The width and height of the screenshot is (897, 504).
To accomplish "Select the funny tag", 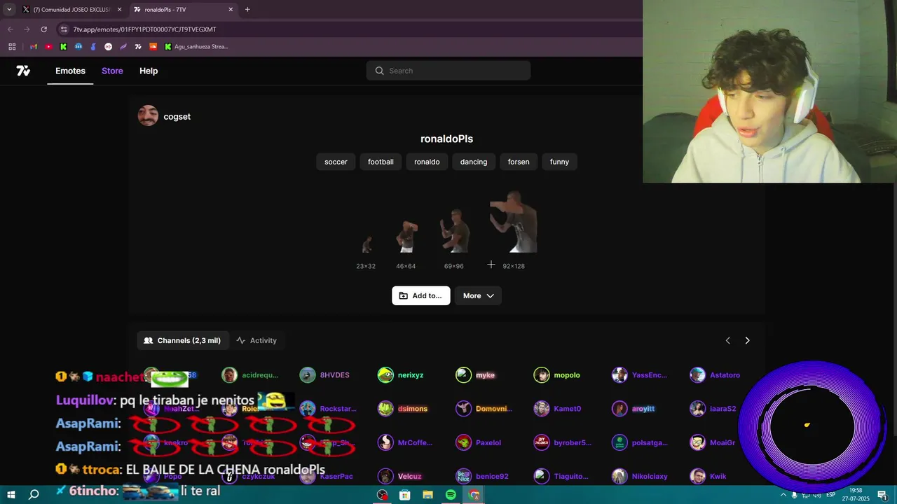I will (559, 162).
